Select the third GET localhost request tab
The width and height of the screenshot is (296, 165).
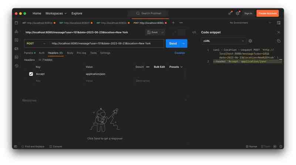(113, 23)
